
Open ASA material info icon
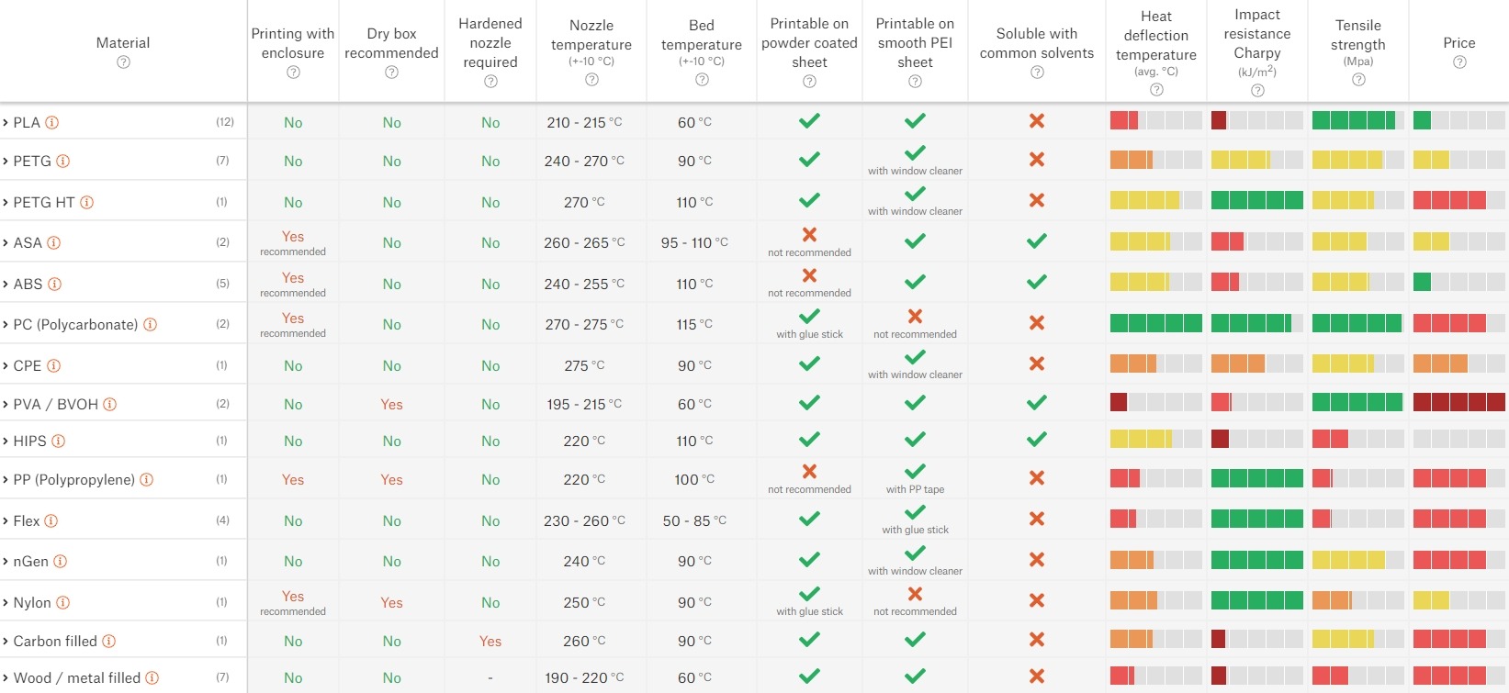(53, 242)
